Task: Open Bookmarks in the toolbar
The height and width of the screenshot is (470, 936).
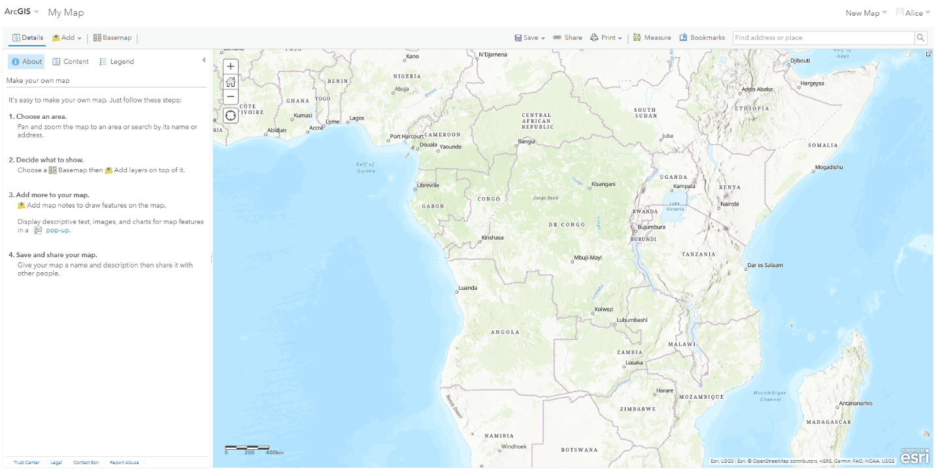Action: point(702,38)
